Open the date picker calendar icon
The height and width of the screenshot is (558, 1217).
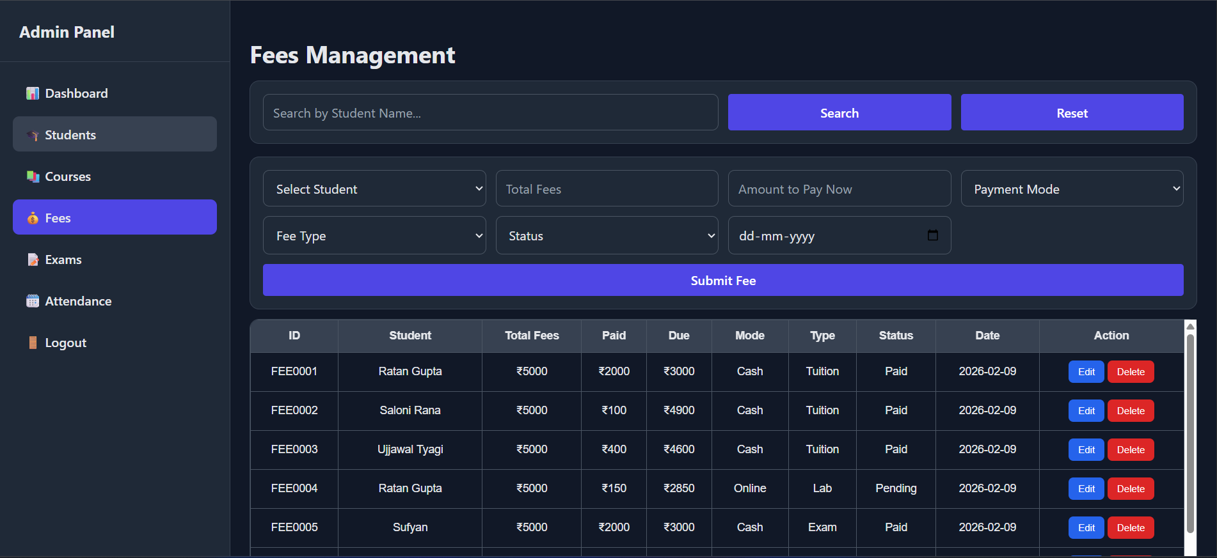(x=933, y=235)
